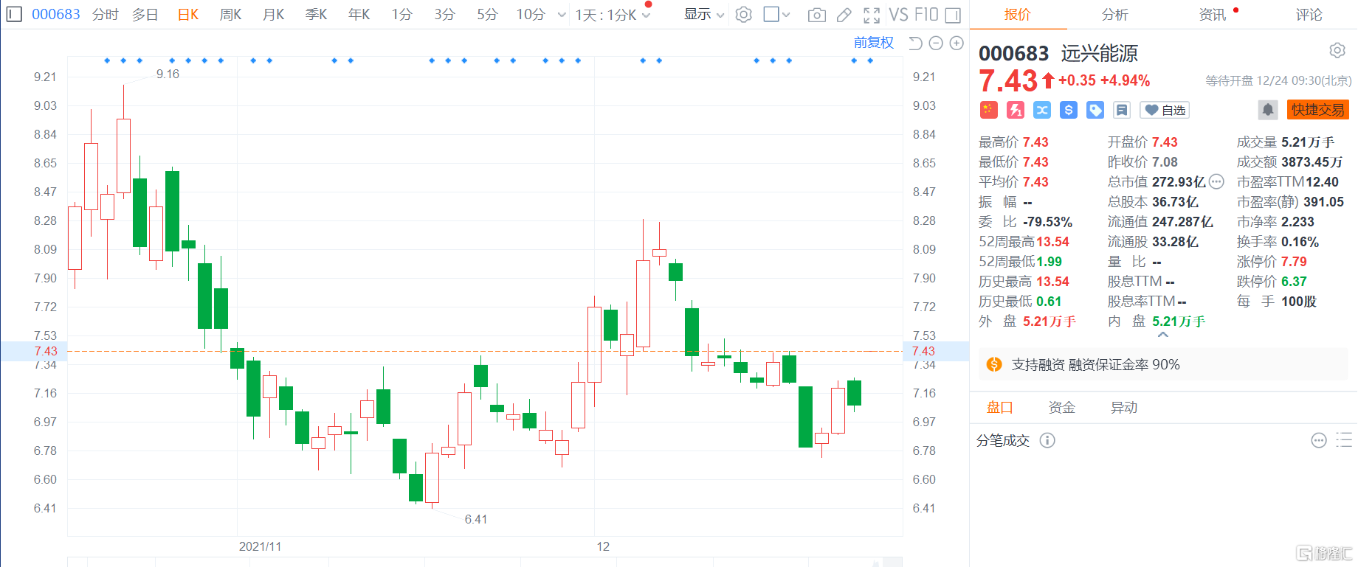Select the 月K monthly candlestick tab
The height and width of the screenshot is (567, 1358).
(x=274, y=15)
